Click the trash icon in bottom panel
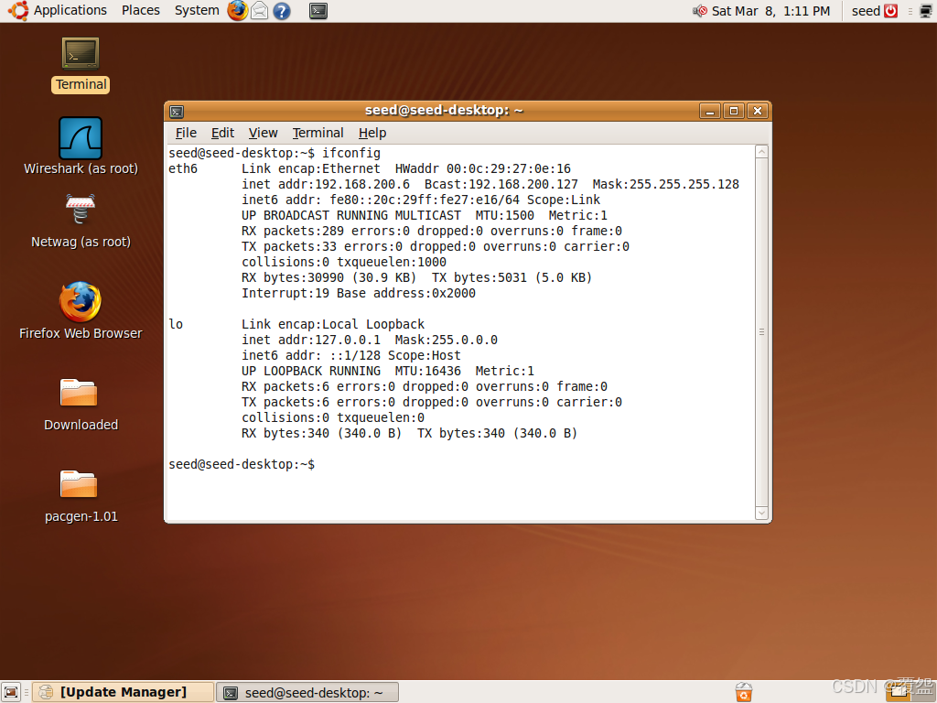The width and height of the screenshot is (937, 703). pyautogui.click(x=743, y=692)
